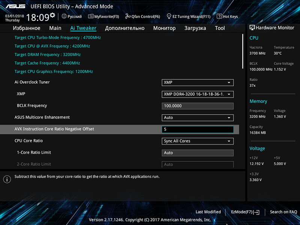Screen dimensions: 300x225
Task: Click Search on FAQ
Action: 283,212
